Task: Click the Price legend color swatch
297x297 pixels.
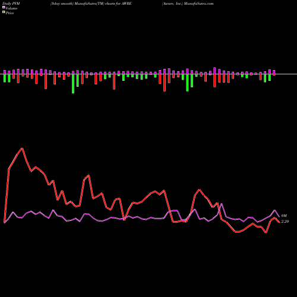Action: tap(4, 12)
